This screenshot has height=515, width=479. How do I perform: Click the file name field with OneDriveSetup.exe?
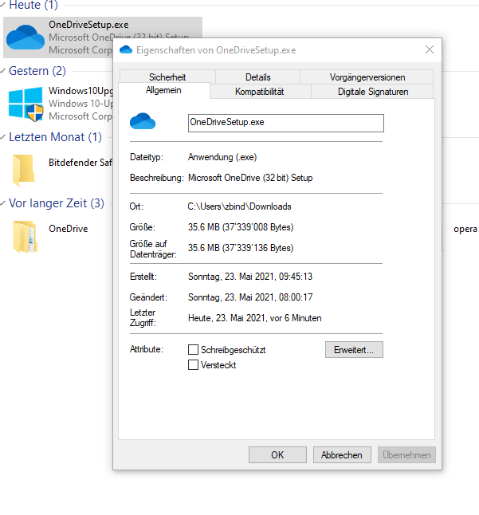(285, 123)
